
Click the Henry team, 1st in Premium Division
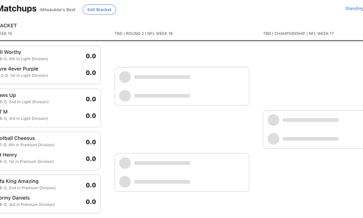point(9,155)
